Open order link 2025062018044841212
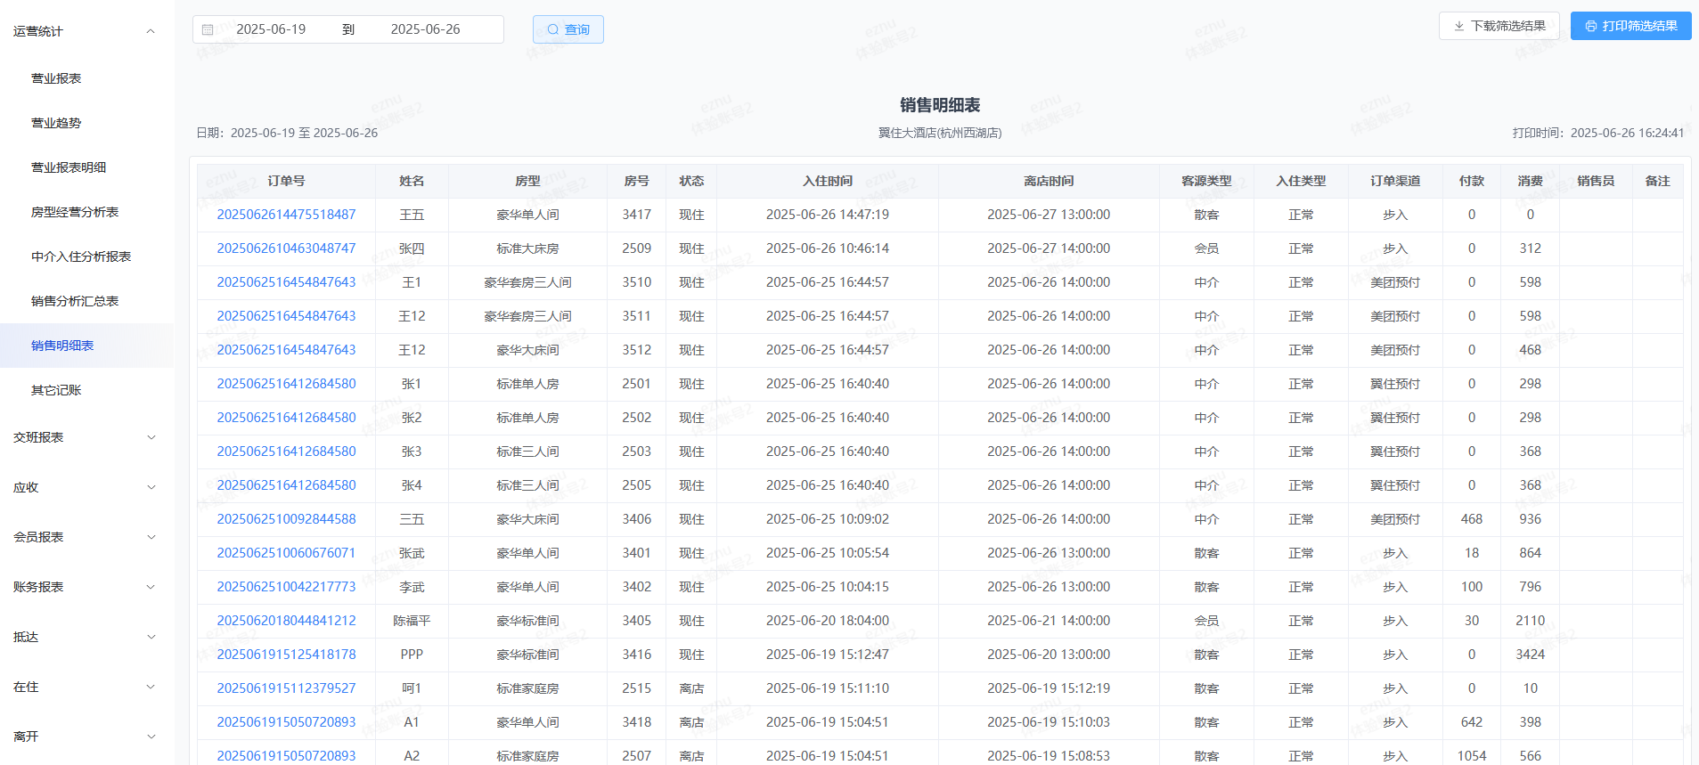Viewport: 1699px width, 765px height. [286, 621]
